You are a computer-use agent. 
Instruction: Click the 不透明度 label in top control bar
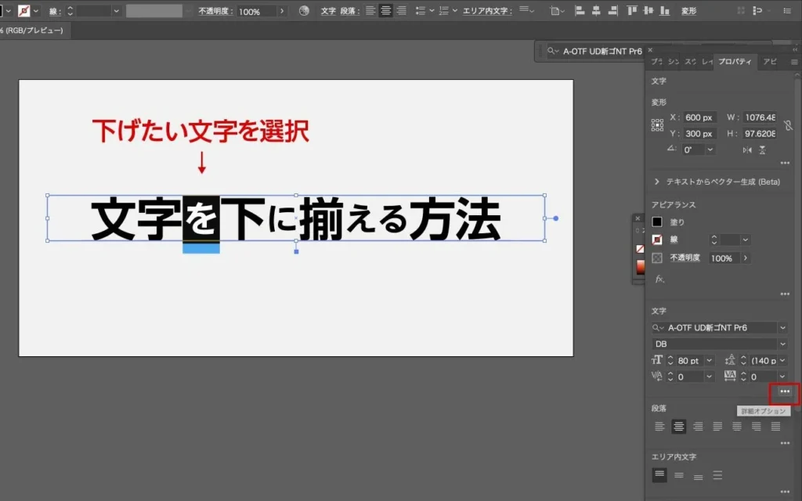click(x=215, y=12)
